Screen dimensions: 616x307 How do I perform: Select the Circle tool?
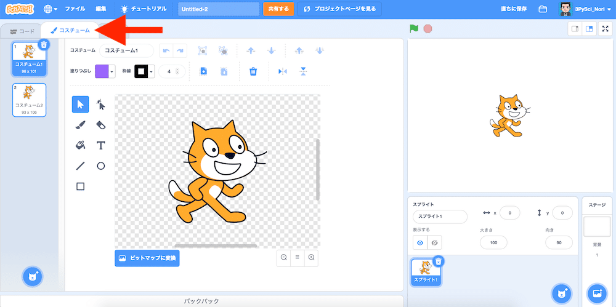101,165
